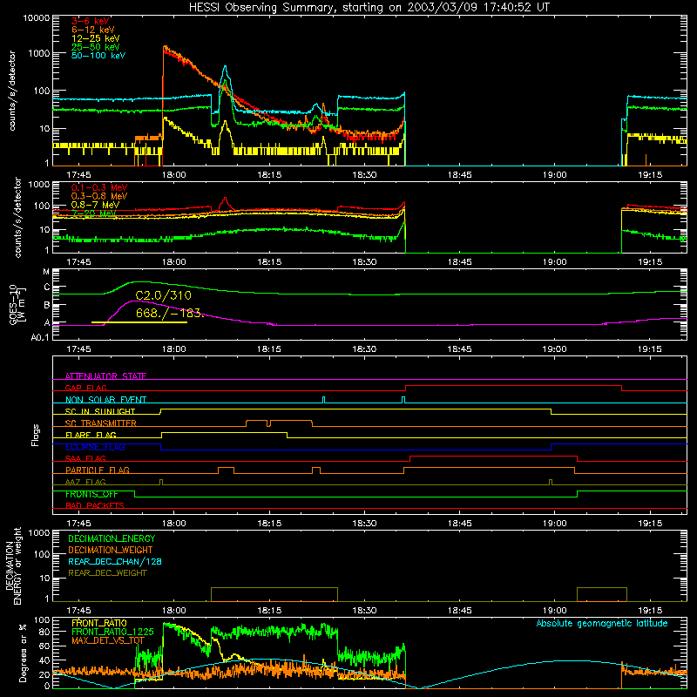
Task: Select the AAZ_FLAG label
Action: pyautogui.click(x=85, y=482)
